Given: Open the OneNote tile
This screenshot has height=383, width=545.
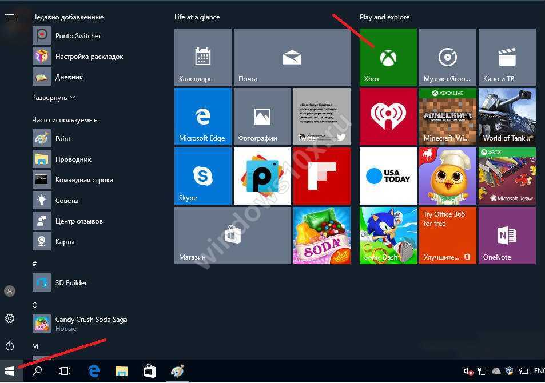Looking at the screenshot, I should click(507, 236).
